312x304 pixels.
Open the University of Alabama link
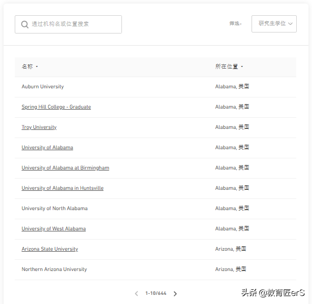click(x=47, y=147)
